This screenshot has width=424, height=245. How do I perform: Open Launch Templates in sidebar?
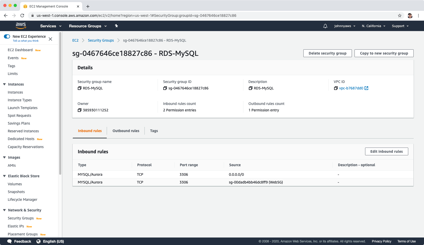point(22,108)
